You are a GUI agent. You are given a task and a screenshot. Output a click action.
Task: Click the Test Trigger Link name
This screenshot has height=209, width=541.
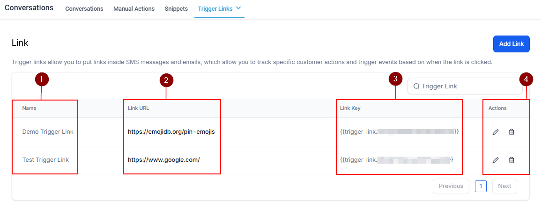45,160
